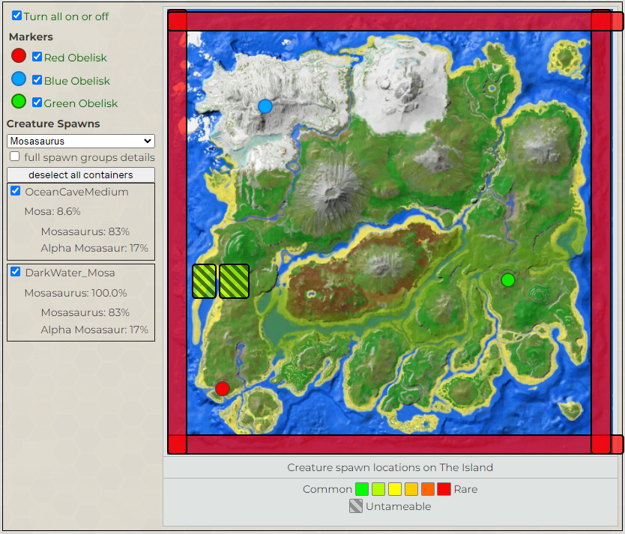Select the left striped spawn region on map

pos(204,281)
